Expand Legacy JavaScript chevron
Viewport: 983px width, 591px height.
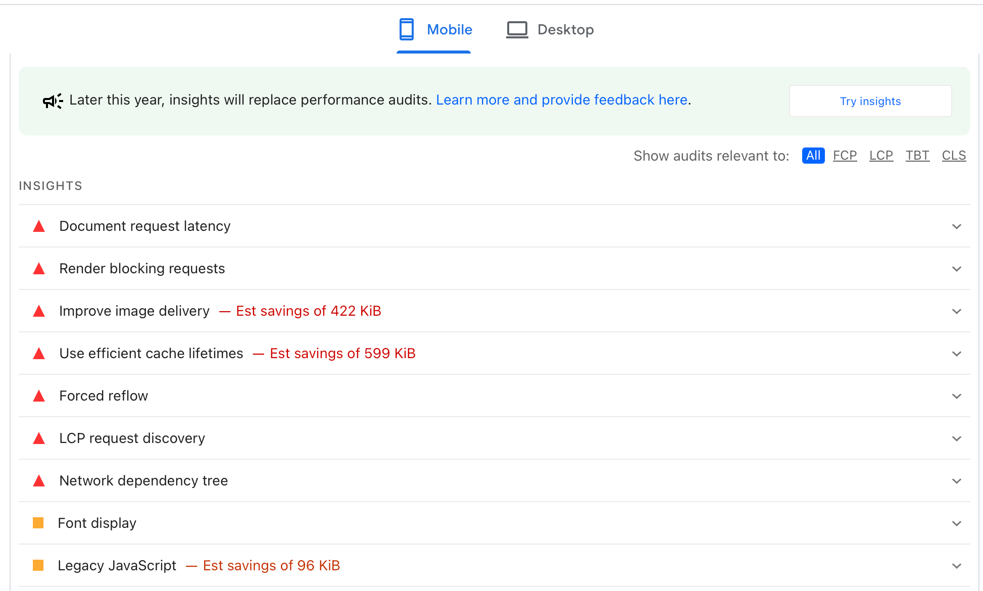pos(957,566)
